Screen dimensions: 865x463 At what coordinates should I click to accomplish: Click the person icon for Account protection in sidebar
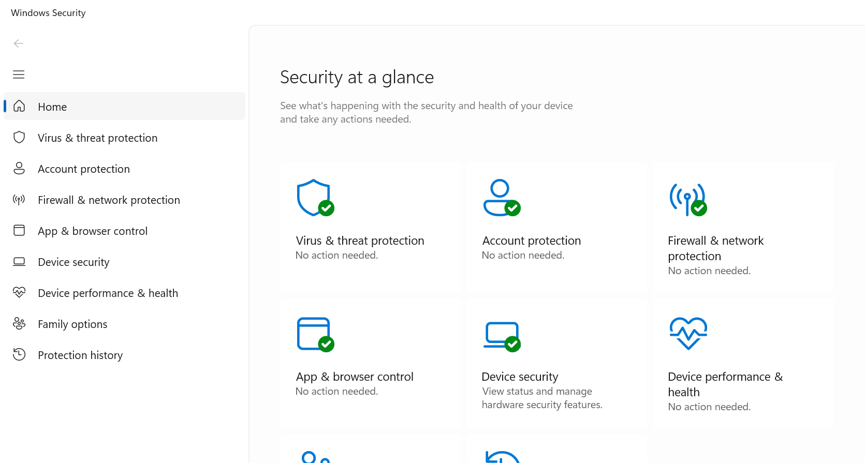pyautogui.click(x=19, y=168)
